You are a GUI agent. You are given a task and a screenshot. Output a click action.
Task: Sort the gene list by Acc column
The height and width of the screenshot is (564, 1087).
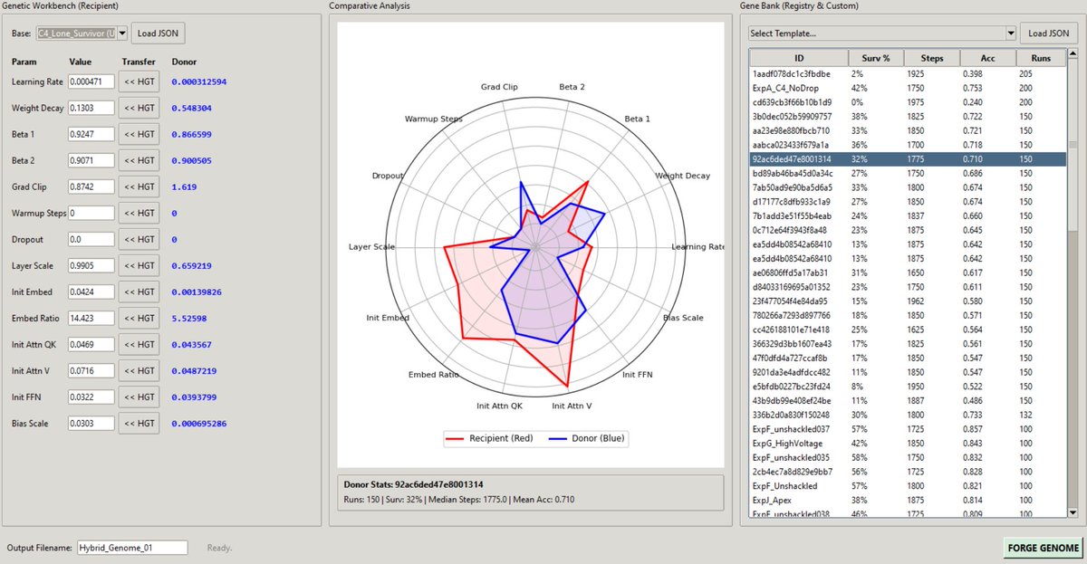[988, 57]
